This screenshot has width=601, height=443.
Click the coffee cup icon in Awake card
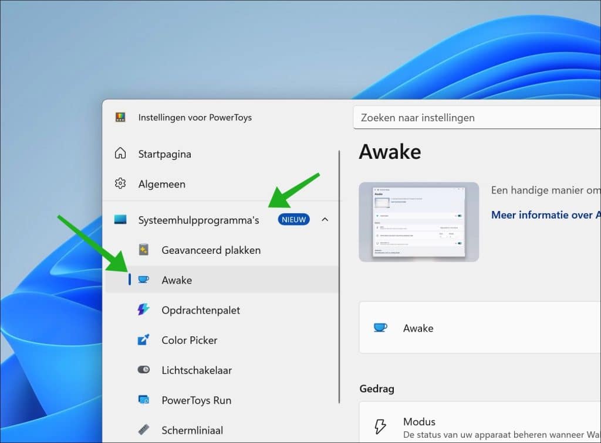click(380, 328)
